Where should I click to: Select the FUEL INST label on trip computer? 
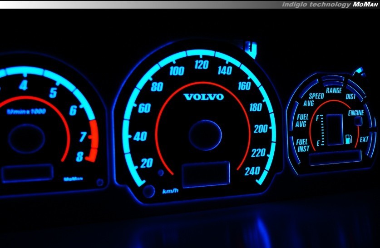pos(303,145)
